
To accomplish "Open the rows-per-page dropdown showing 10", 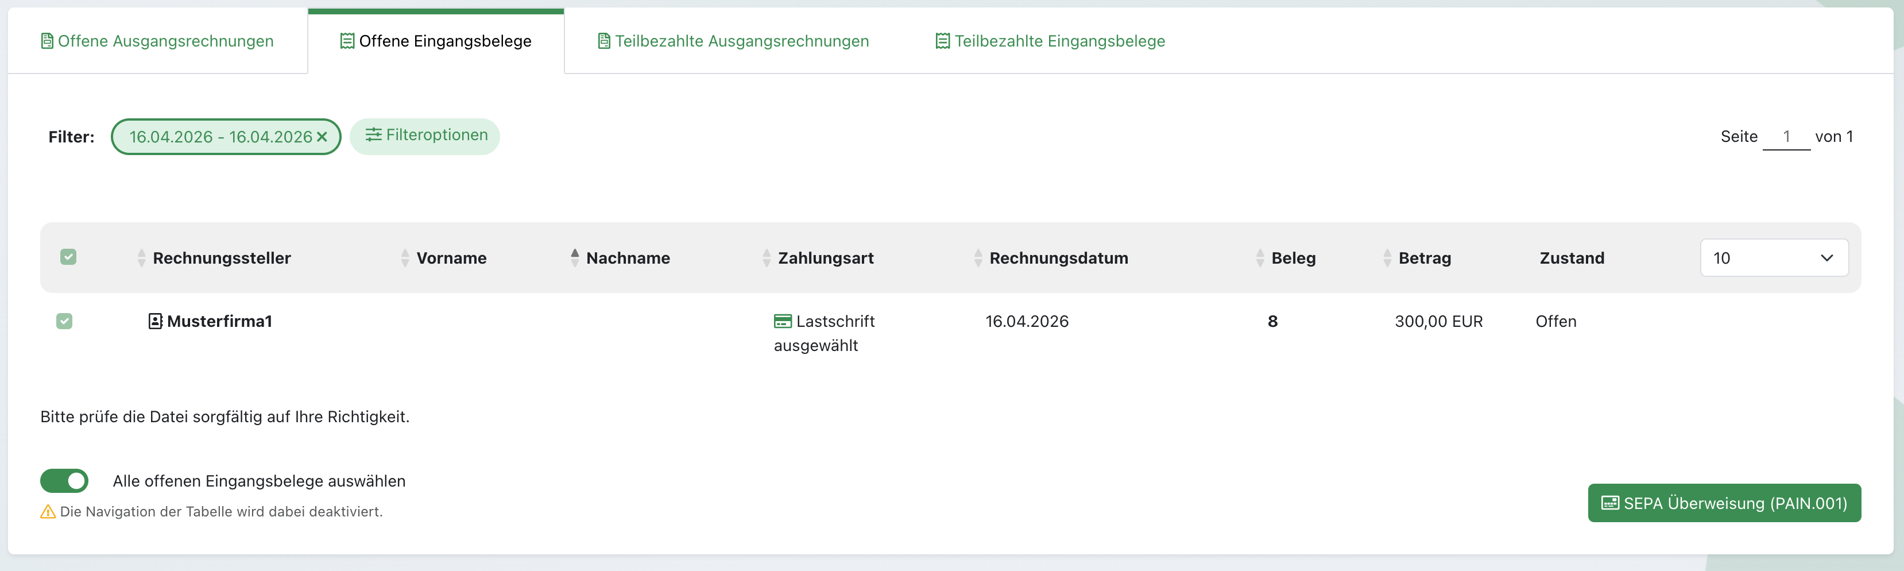I will pos(1773,258).
